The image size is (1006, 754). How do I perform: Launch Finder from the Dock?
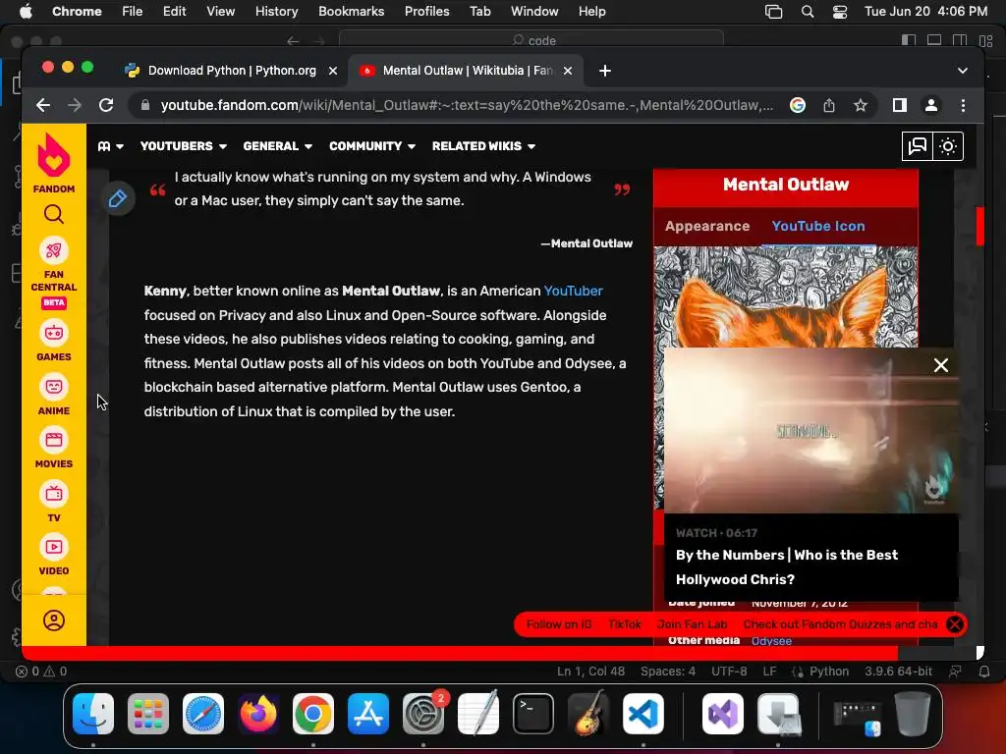coord(93,714)
